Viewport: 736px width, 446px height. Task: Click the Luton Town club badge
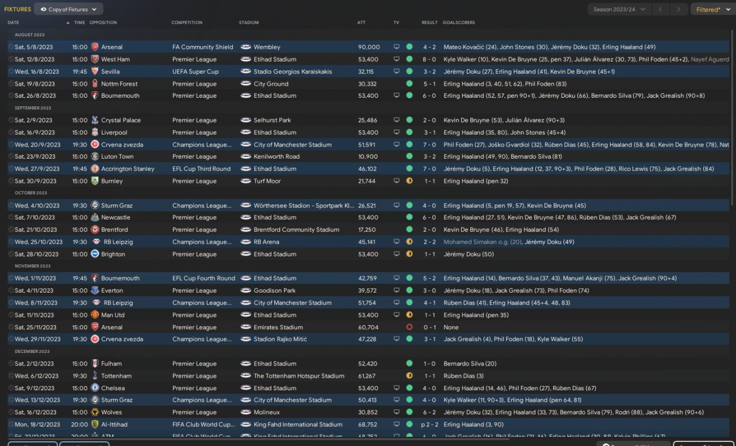point(95,156)
